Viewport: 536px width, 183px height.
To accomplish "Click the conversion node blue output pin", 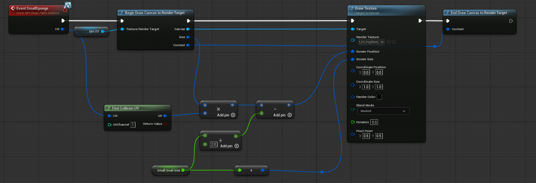I will (262, 170).
